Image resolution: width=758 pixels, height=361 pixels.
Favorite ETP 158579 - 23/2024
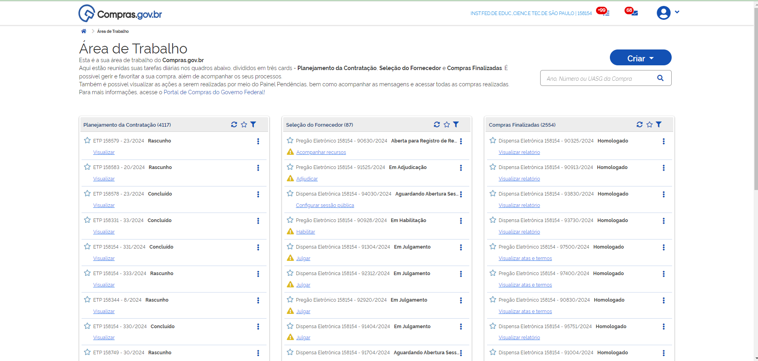tap(88, 141)
